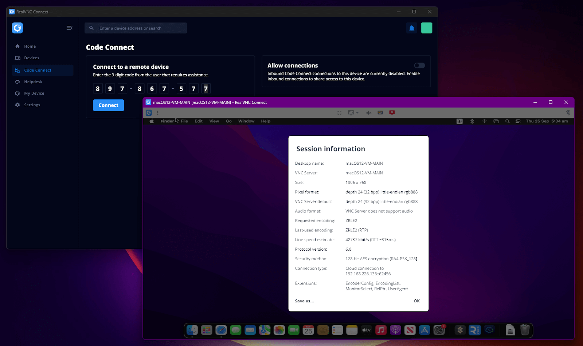The height and width of the screenshot is (346, 583).
Task: Toggle the Allow connections switch
Action: [x=419, y=65]
